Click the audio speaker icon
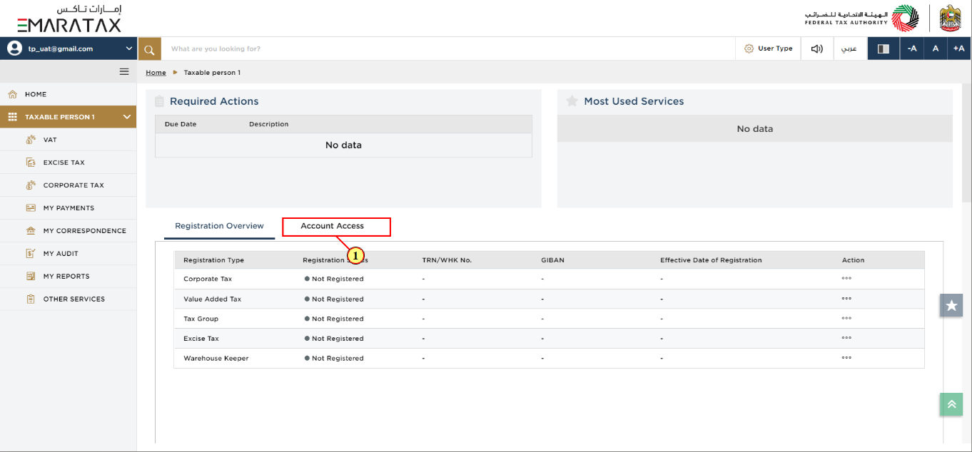 tap(817, 48)
